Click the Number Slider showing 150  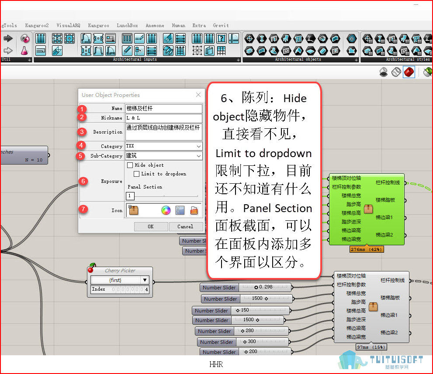click(241, 311)
